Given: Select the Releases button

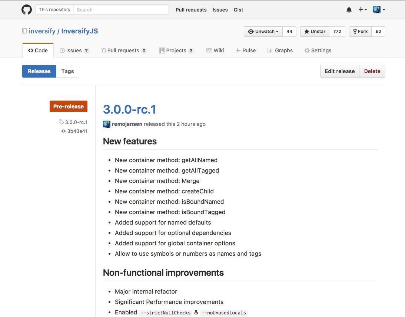Looking at the screenshot, I should click(x=39, y=71).
